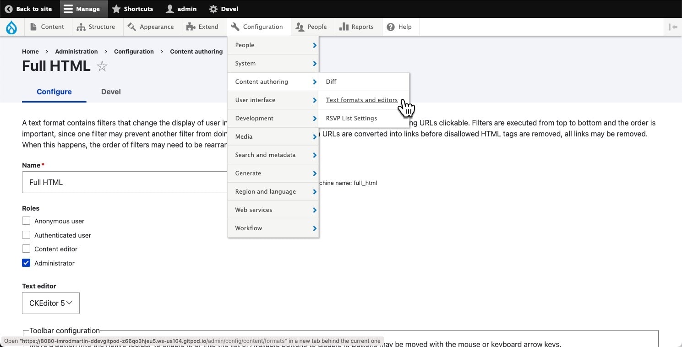Click the Shortcuts star icon in top bar
This screenshot has height=347, width=682.
pyautogui.click(x=116, y=9)
